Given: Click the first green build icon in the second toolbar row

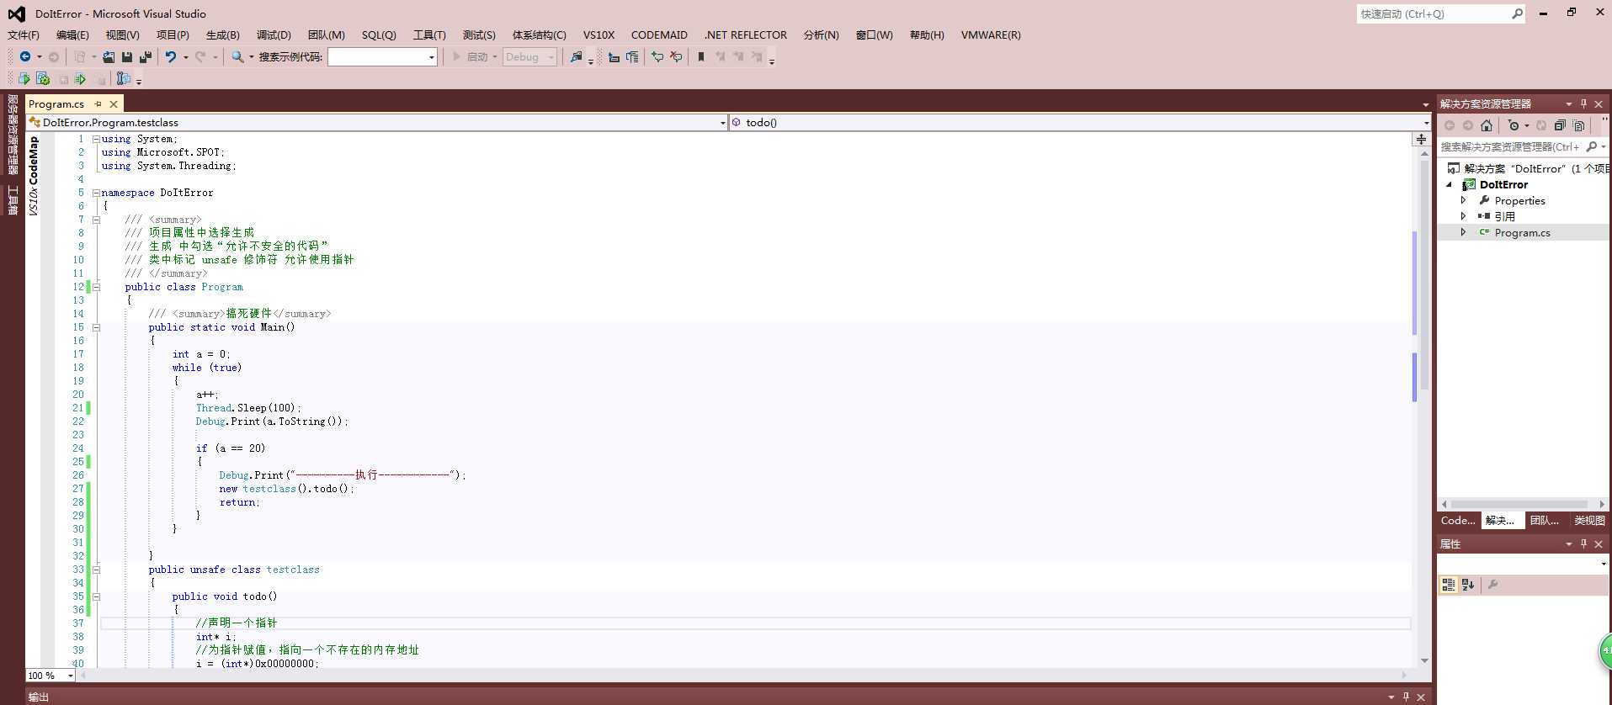Looking at the screenshot, I should pyautogui.click(x=24, y=78).
